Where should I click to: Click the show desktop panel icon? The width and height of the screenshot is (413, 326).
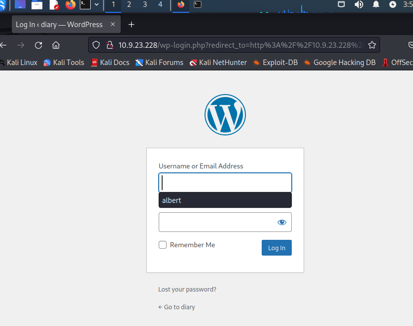tap(20, 4)
